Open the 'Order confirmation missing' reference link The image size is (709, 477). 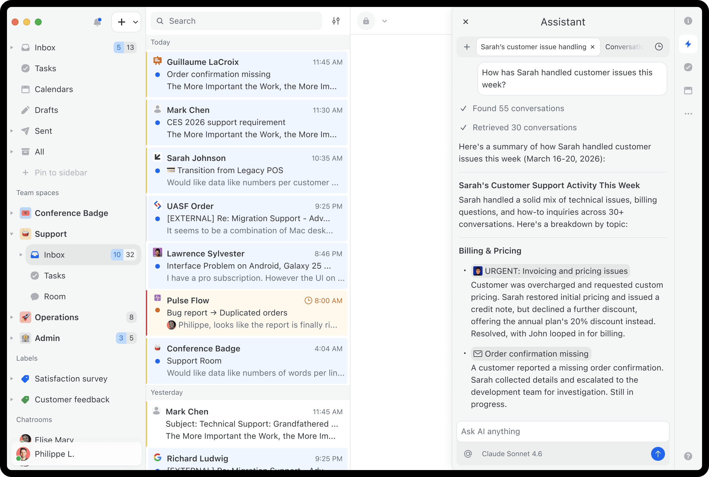pyautogui.click(x=531, y=354)
